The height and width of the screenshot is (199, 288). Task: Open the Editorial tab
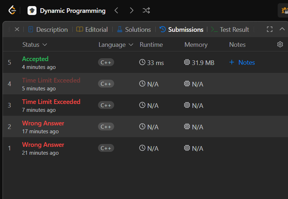92,30
